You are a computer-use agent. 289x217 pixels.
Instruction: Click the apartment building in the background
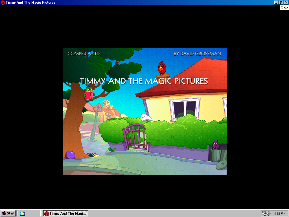pos(106,104)
